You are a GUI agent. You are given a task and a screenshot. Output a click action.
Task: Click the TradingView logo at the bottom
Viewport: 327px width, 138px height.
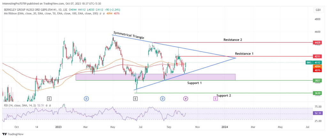tap(13, 134)
